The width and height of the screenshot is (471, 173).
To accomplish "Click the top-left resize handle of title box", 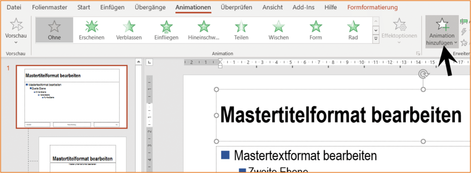I will pos(216,89).
